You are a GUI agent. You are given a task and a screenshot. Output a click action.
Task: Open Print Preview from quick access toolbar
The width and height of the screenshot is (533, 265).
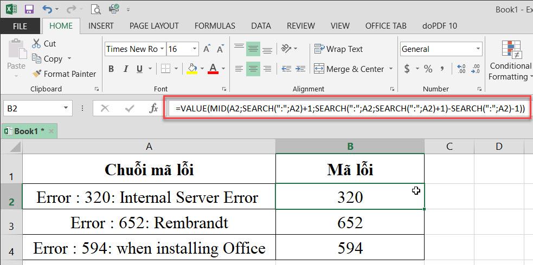click(96, 9)
